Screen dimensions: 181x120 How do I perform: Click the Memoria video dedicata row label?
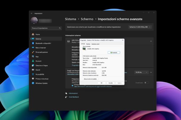[89, 71]
